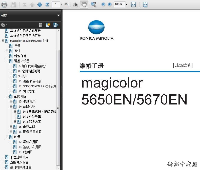Screen dimensions: 200x170
Task: Zoom in using the plus button
Action: point(110,4)
